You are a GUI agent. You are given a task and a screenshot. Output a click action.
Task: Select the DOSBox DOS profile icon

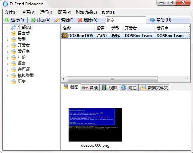click(x=65, y=36)
